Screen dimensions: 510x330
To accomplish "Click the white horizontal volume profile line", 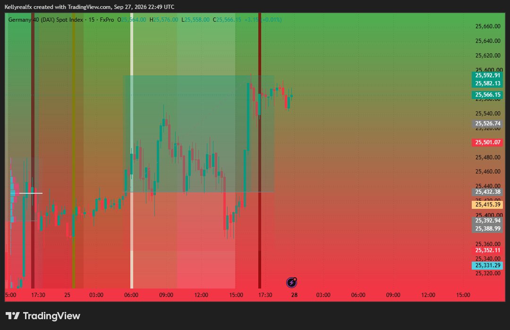I will pyautogui.click(x=31, y=193).
